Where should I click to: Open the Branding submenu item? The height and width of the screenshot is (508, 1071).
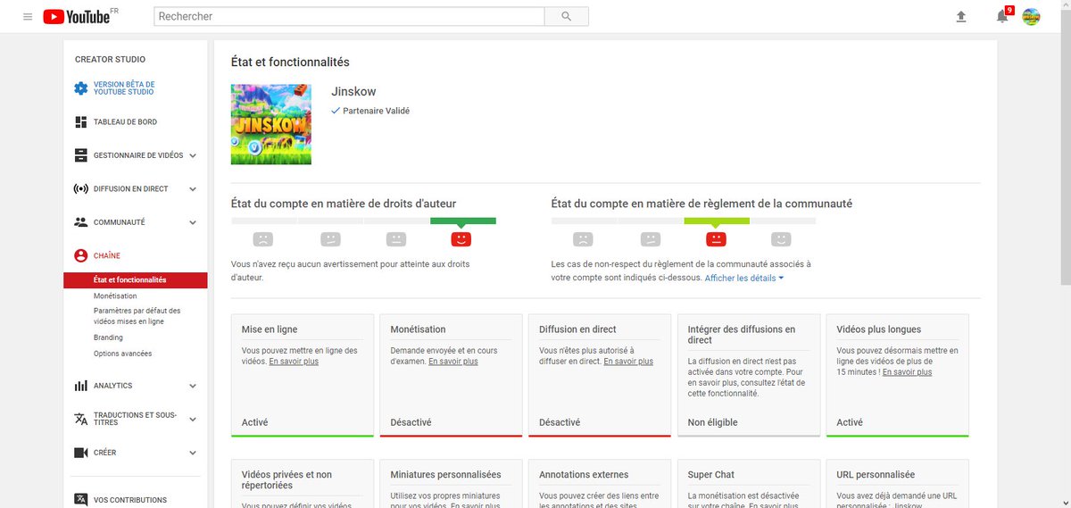pyautogui.click(x=108, y=337)
